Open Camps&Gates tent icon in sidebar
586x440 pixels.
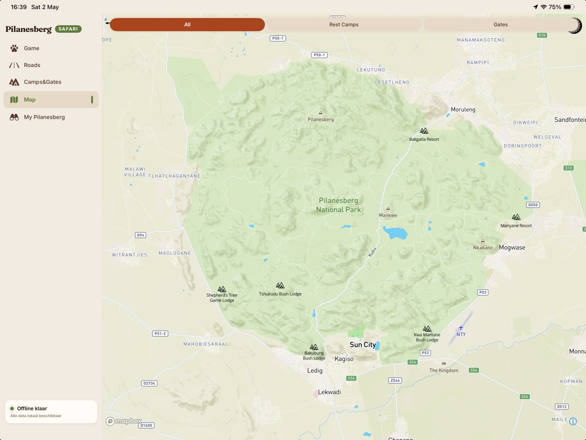pos(14,82)
